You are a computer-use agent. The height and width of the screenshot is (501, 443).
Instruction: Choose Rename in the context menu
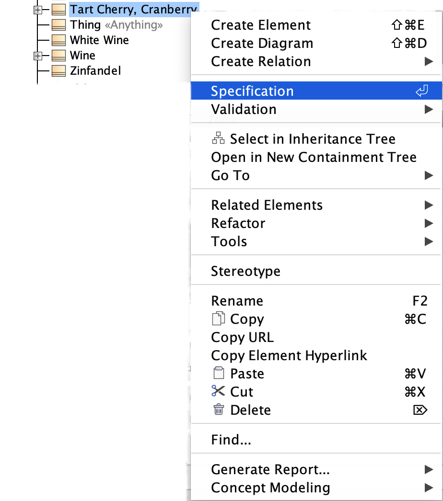tap(237, 301)
